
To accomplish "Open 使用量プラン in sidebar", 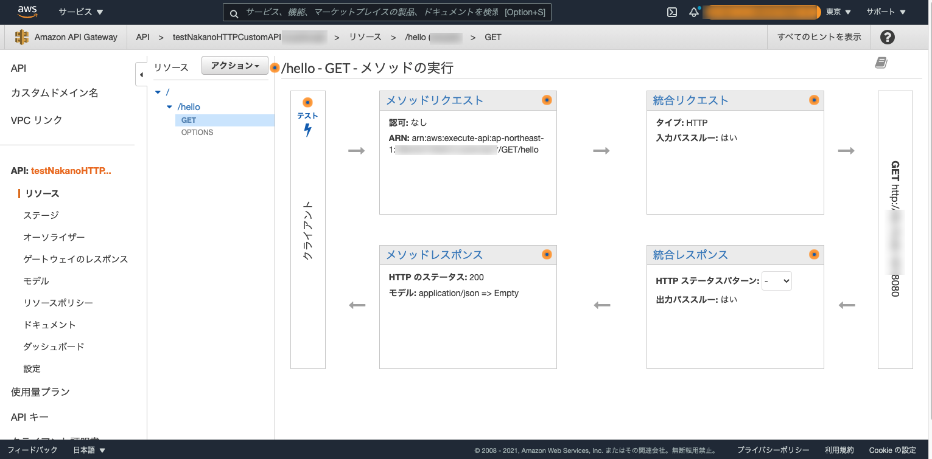I will coord(40,392).
